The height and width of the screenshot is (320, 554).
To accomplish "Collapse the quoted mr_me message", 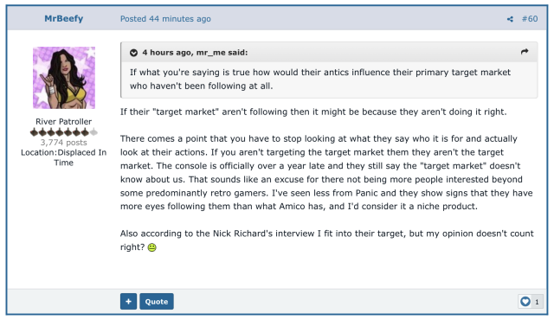I will click(x=133, y=53).
